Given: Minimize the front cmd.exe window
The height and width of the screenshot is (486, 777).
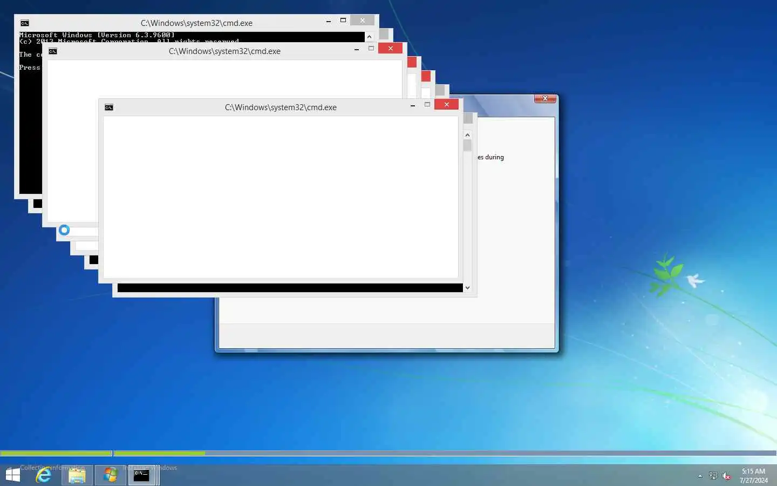Looking at the screenshot, I should point(412,105).
